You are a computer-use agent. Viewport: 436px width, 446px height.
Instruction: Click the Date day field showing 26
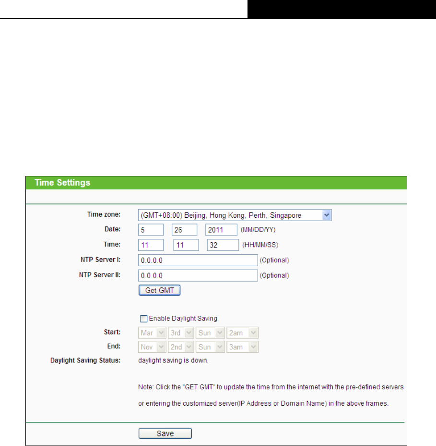click(x=184, y=230)
